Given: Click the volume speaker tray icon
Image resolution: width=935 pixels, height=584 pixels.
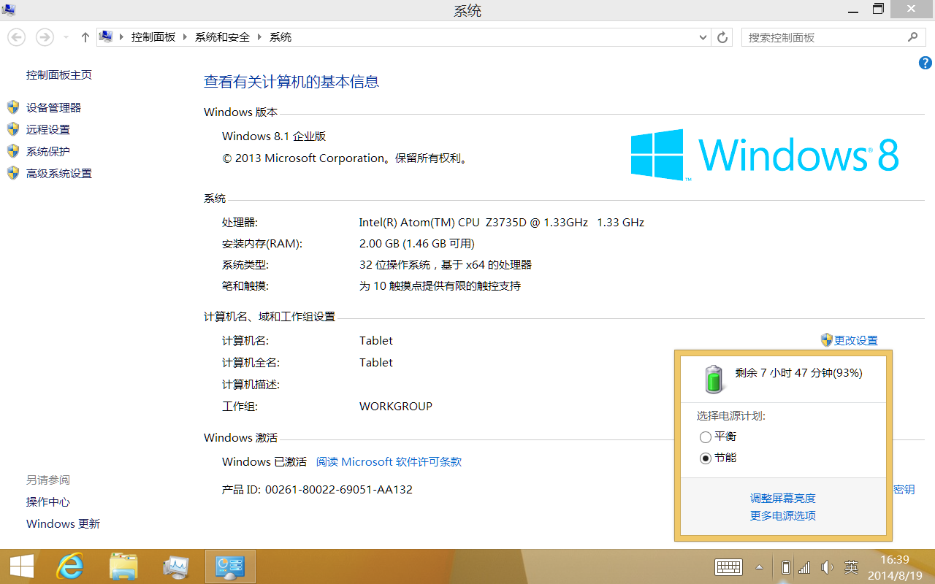Looking at the screenshot, I should [827, 567].
